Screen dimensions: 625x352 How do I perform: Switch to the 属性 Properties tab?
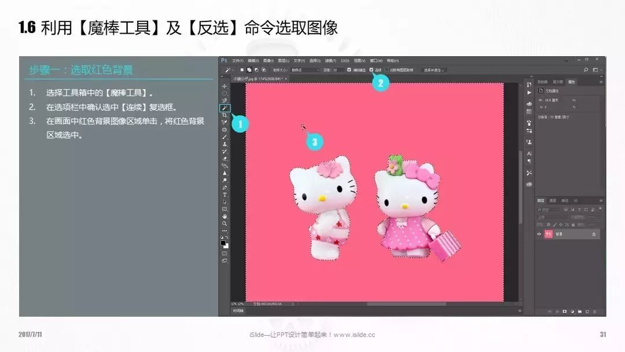572,82
